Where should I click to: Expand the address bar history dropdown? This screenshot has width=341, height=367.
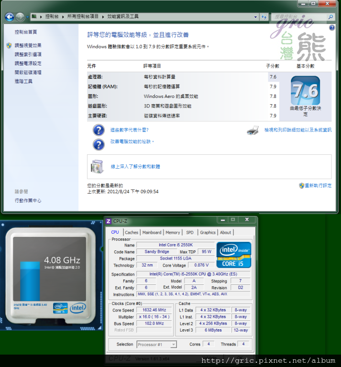coord(255,17)
